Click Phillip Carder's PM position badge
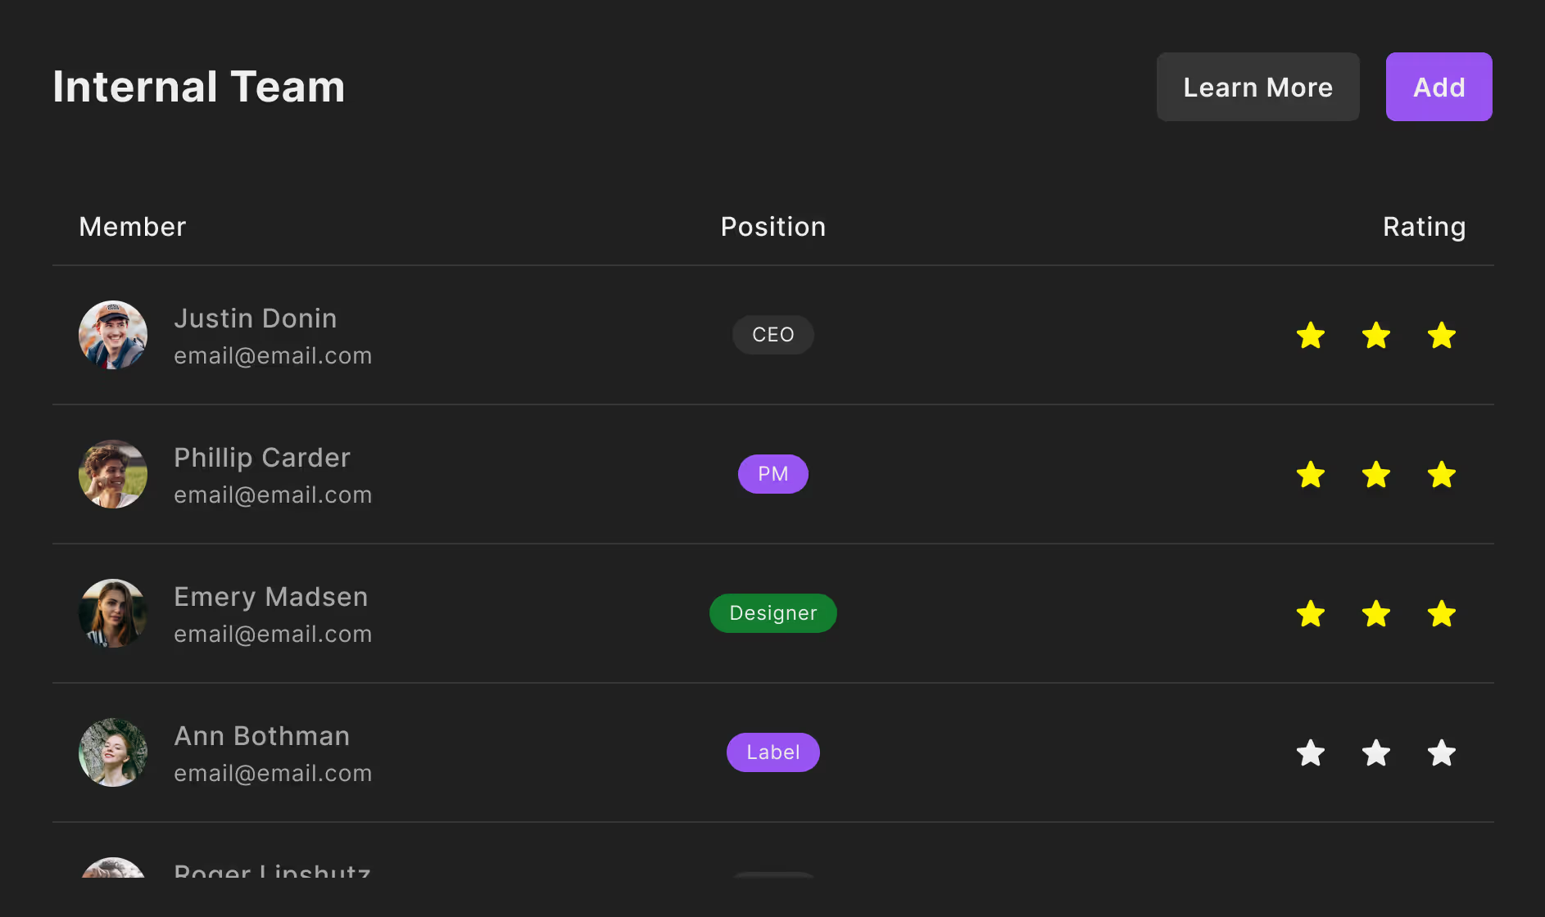The height and width of the screenshot is (917, 1545). click(x=773, y=474)
